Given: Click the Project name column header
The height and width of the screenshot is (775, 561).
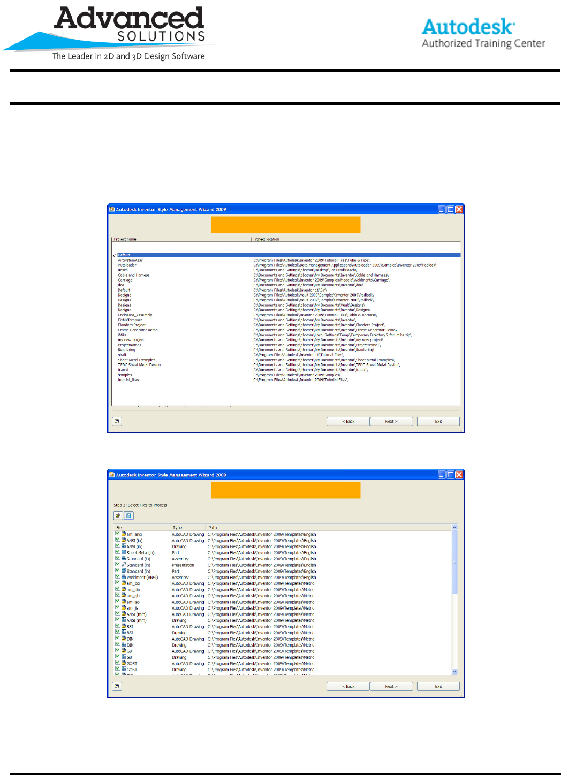Looking at the screenshot, I should pyautogui.click(x=181, y=239).
